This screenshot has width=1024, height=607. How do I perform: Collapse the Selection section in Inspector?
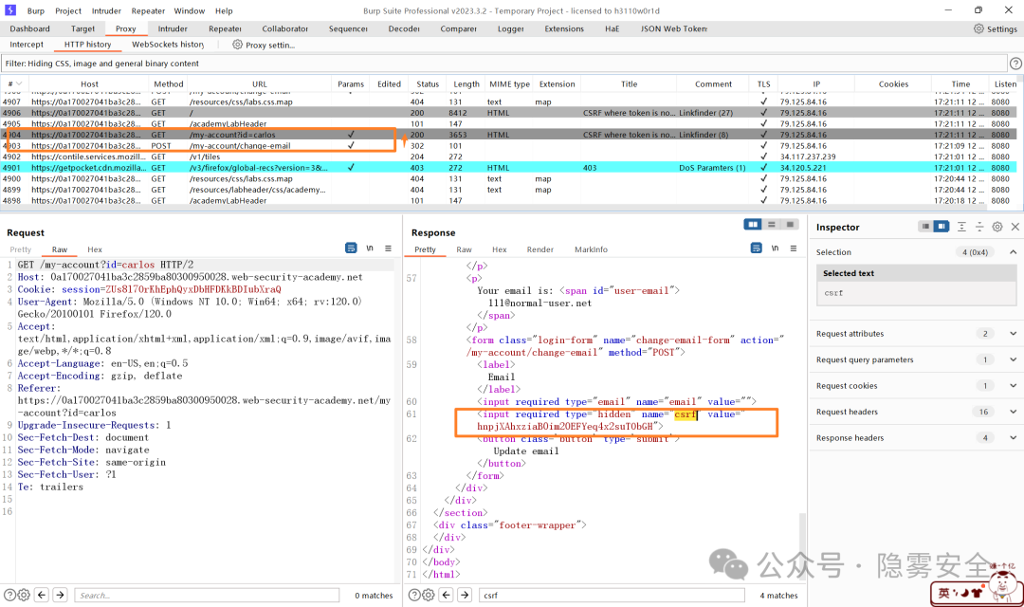click(x=1013, y=251)
